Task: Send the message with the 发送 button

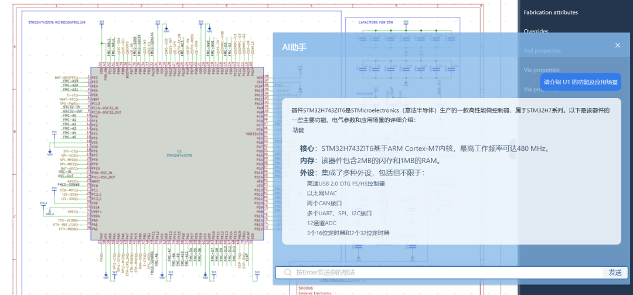Action: click(615, 272)
